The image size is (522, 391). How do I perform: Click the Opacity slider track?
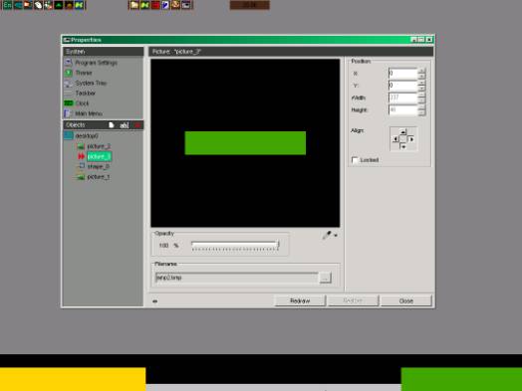[235, 245]
